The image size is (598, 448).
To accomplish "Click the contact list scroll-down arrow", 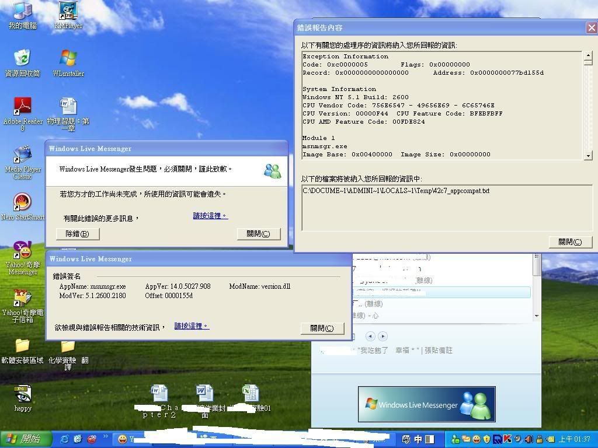I will [537, 316].
